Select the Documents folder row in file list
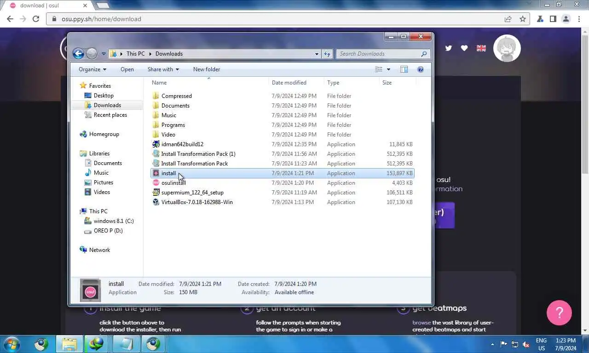The width and height of the screenshot is (589, 353). tap(283, 106)
